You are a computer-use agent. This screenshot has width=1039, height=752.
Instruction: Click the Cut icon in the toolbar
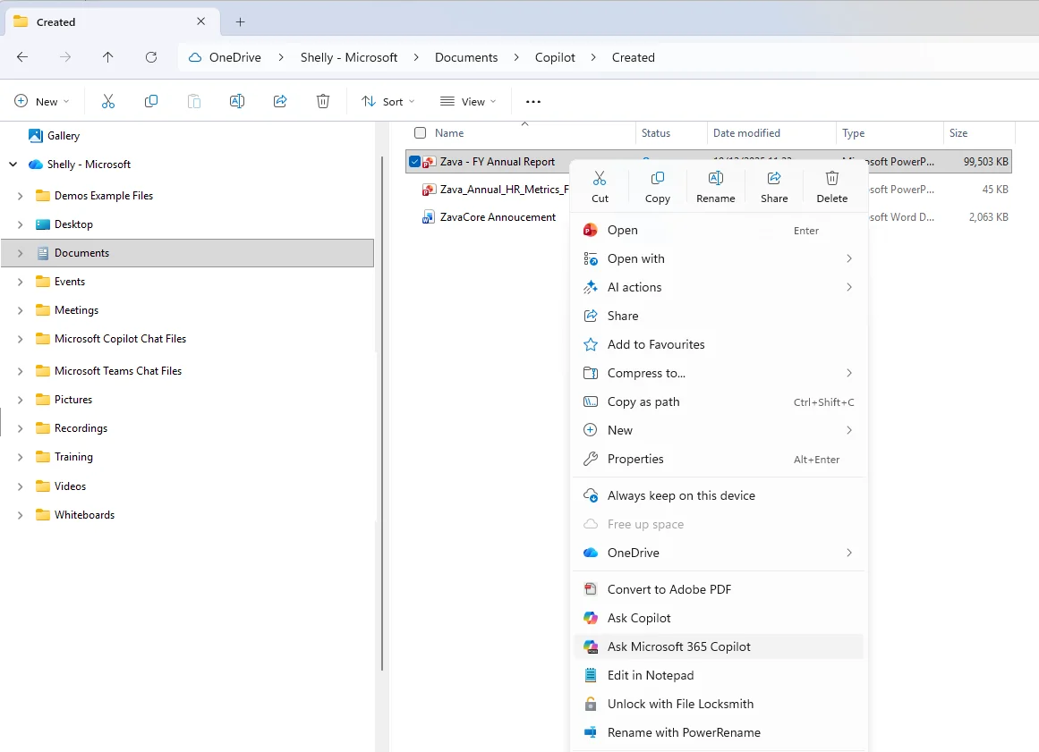pos(108,101)
